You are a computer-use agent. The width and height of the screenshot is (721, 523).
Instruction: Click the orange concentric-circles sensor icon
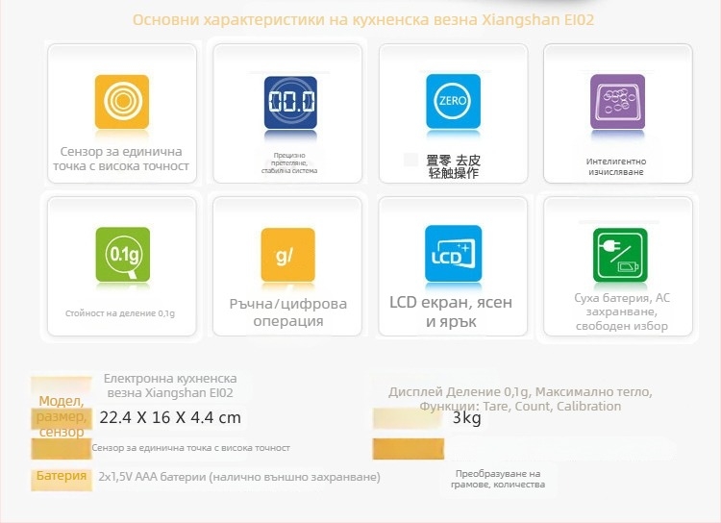tap(122, 102)
